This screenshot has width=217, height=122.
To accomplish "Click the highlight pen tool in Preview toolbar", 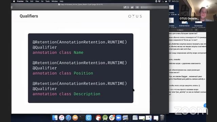I will point(125,7).
